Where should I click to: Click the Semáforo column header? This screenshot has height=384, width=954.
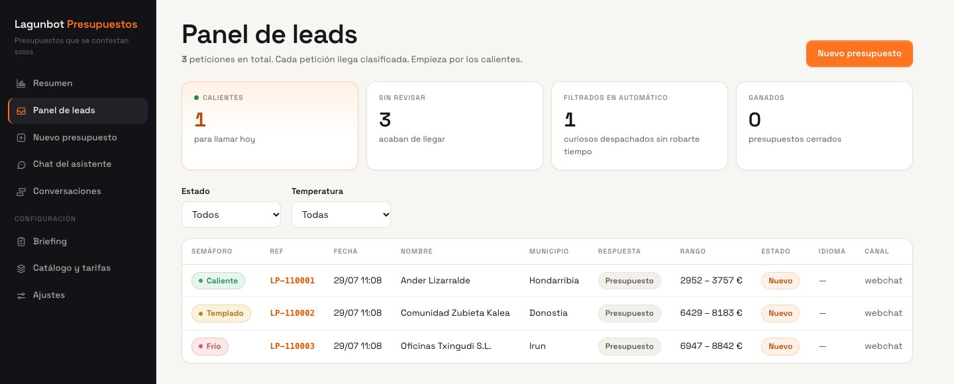pyautogui.click(x=211, y=252)
